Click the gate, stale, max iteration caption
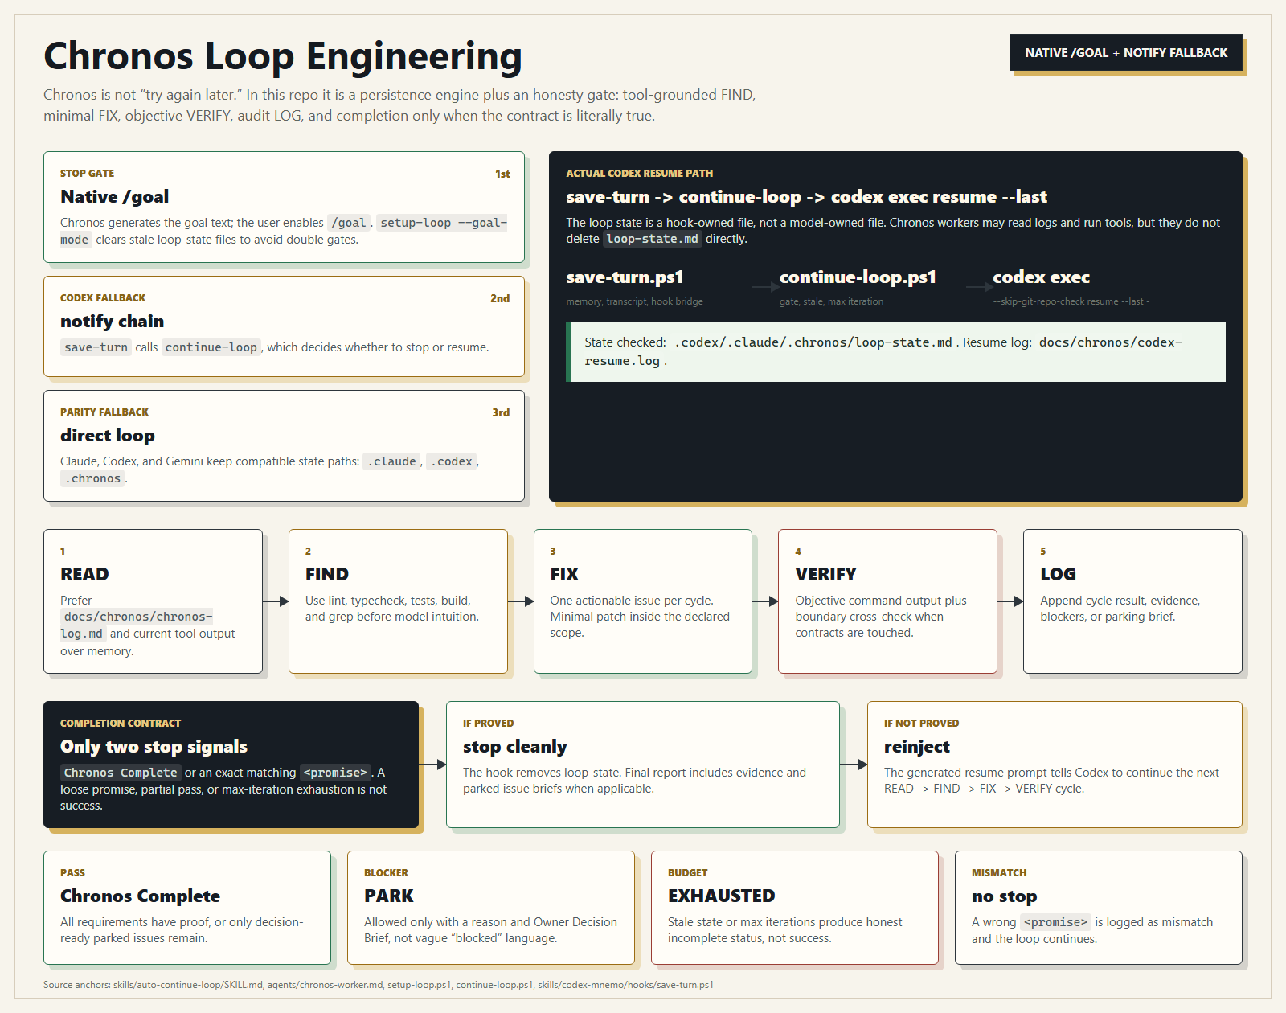Screen dimensions: 1286x1013 831,301
